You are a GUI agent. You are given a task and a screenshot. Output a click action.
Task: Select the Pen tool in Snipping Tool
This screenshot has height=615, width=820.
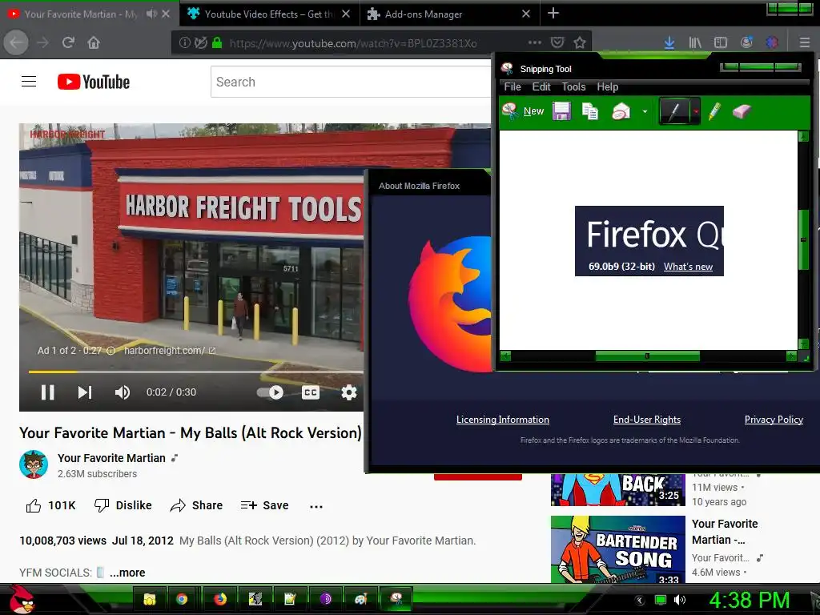[x=674, y=111]
